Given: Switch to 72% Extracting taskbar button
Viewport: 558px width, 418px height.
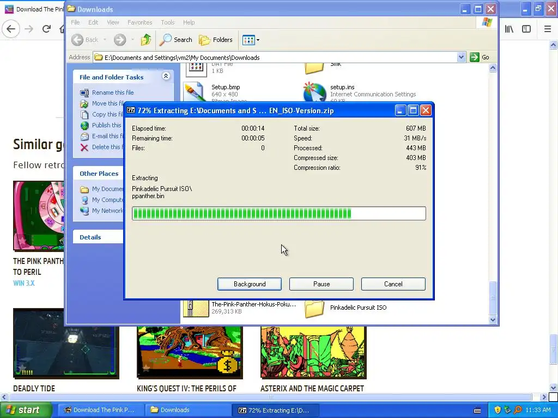Looking at the screenshot, I should pos(274,410).
